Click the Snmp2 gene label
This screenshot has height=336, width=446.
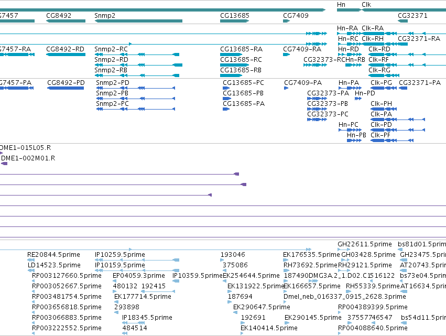[105, 15]
